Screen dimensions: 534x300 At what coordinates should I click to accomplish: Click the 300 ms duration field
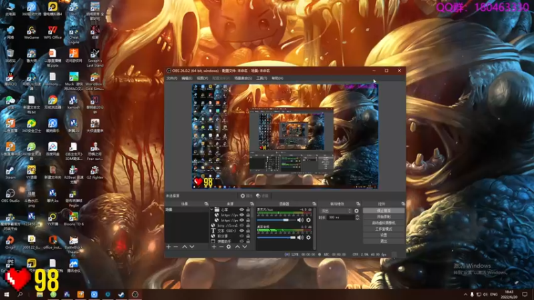pos(340,217)
